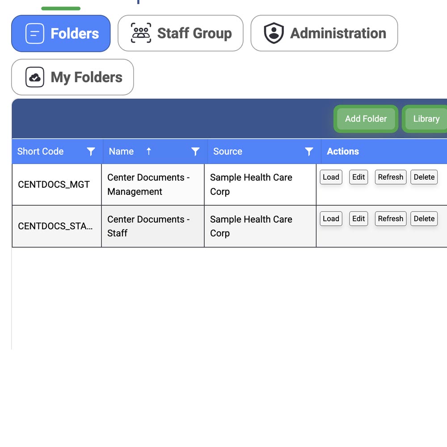Viewport: 447px width, 447px height.
Task: Load the CENTDOCS_MGT folder
Action: pos(331,177)
